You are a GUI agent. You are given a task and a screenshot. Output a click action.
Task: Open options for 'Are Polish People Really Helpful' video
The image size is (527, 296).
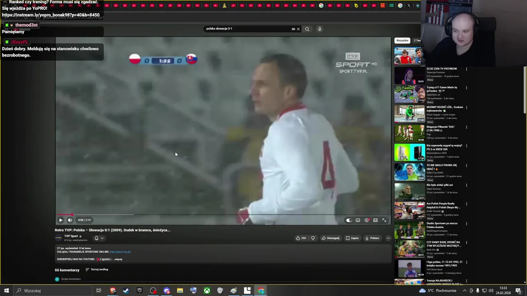click(x=466, y=204)
